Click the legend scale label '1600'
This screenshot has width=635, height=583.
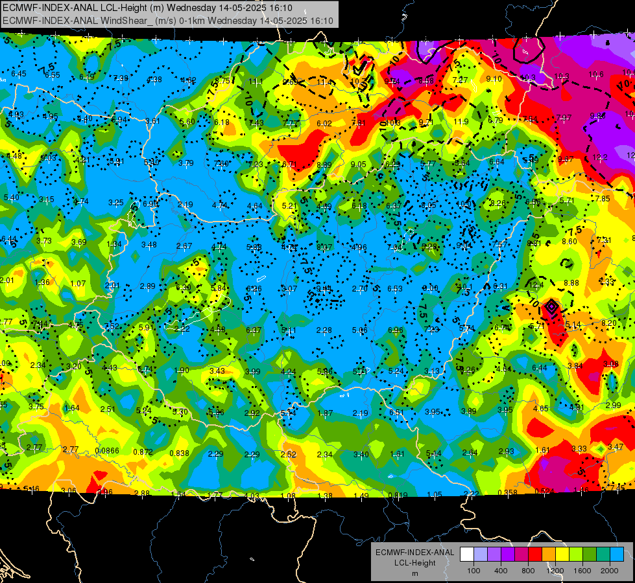582,571
